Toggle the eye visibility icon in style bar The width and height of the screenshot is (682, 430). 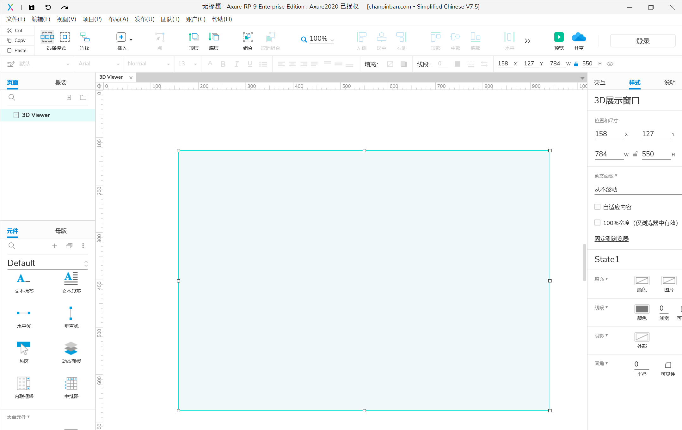pos(610,64)
